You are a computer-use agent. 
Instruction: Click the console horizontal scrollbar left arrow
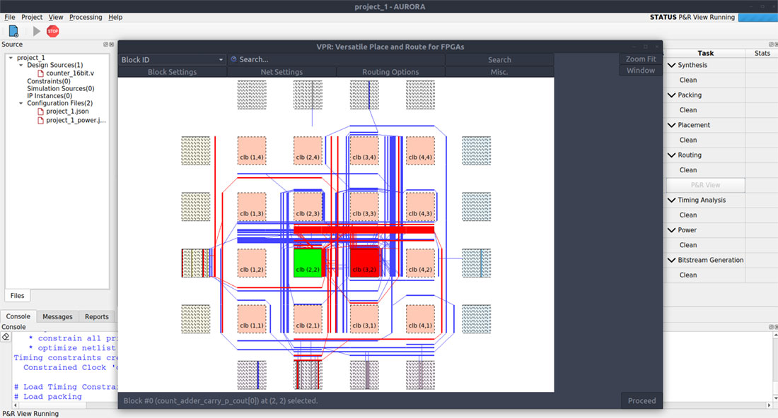tap(16, 405)
